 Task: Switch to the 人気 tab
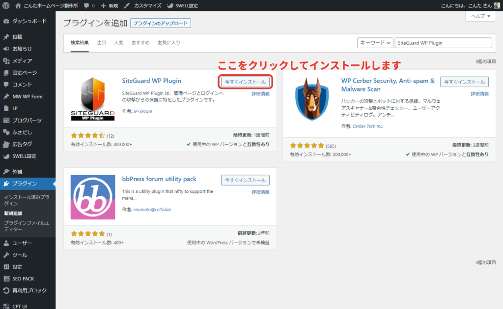[119, 43]
